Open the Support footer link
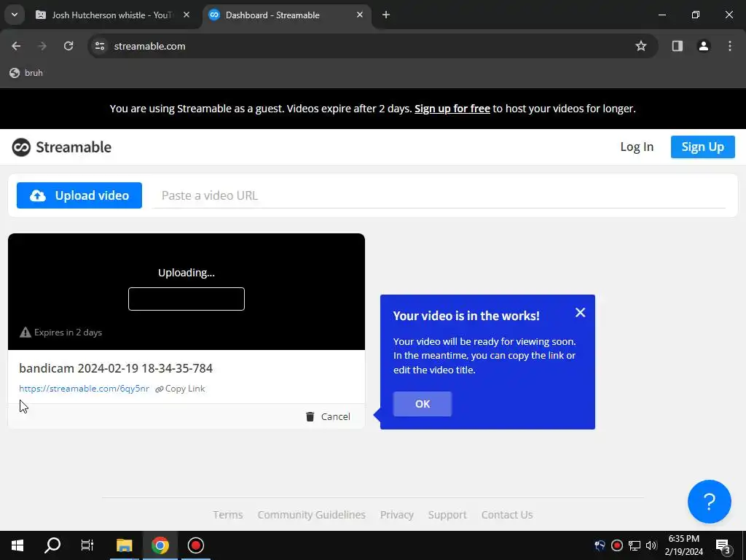The width and height of the screenshot is (746, 560). coord(447,515)
